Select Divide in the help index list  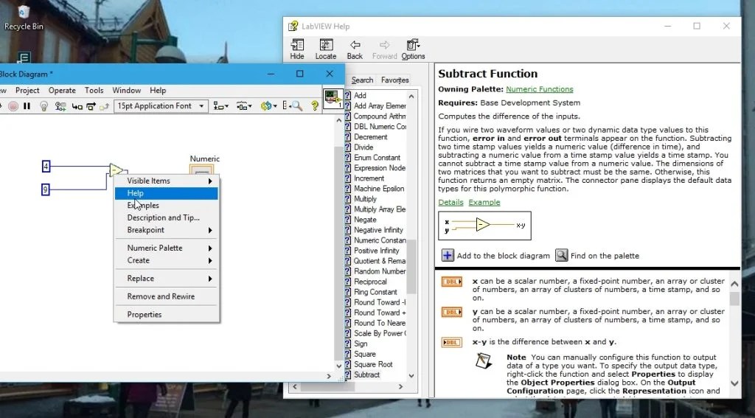coord(363,147)
